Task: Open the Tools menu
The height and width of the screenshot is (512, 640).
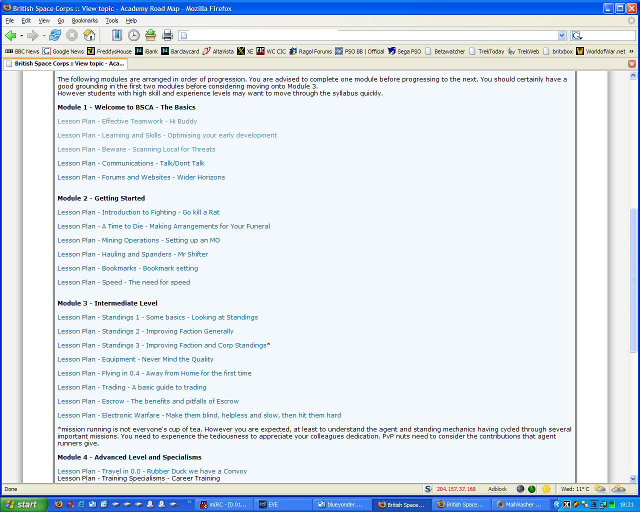Action: click(x=111, y=20)
